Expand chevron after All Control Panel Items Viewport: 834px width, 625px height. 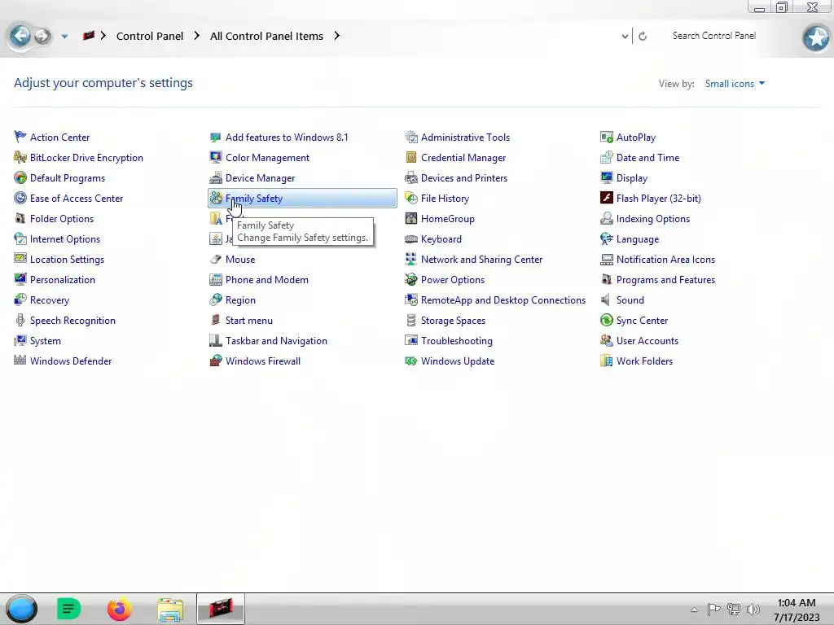tap(336, 36)
